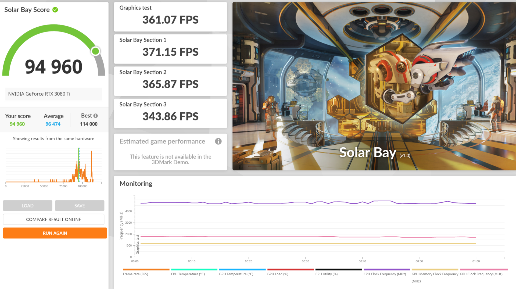
Task: Click the Solar Bay Section 3 result
Action: [x=170, y=113]
